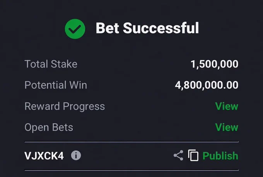Viewport: 263px width, 177px height.
Task: Select the 4,800,000.00 potential win value
Action: point(207,85)
